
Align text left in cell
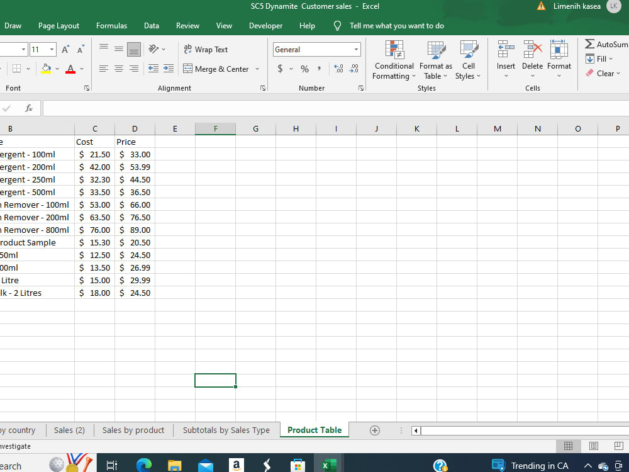[x=104, y=69]
